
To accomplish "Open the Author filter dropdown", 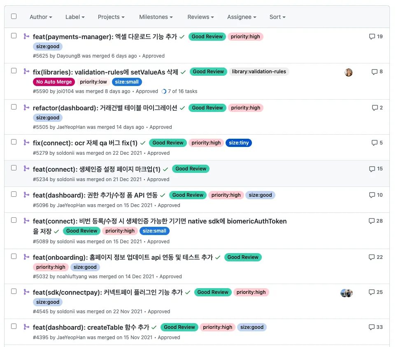I will [41, 17].
